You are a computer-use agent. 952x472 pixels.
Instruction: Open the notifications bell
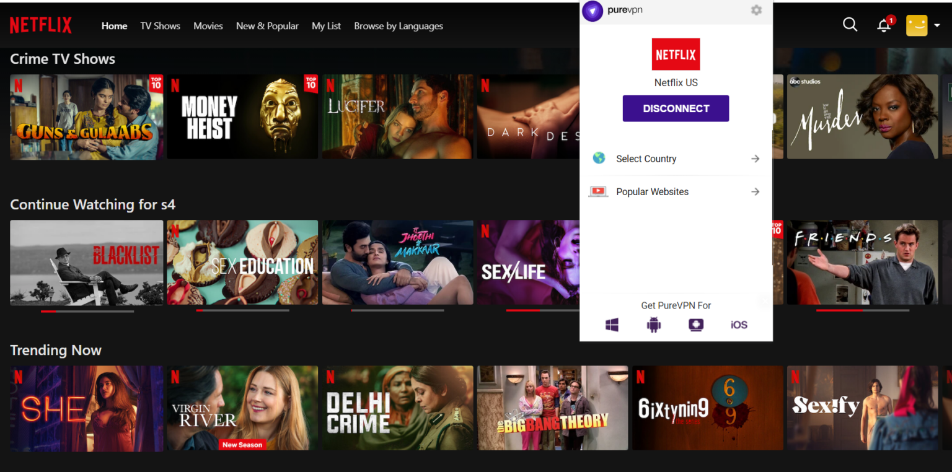tap(883, 25)
